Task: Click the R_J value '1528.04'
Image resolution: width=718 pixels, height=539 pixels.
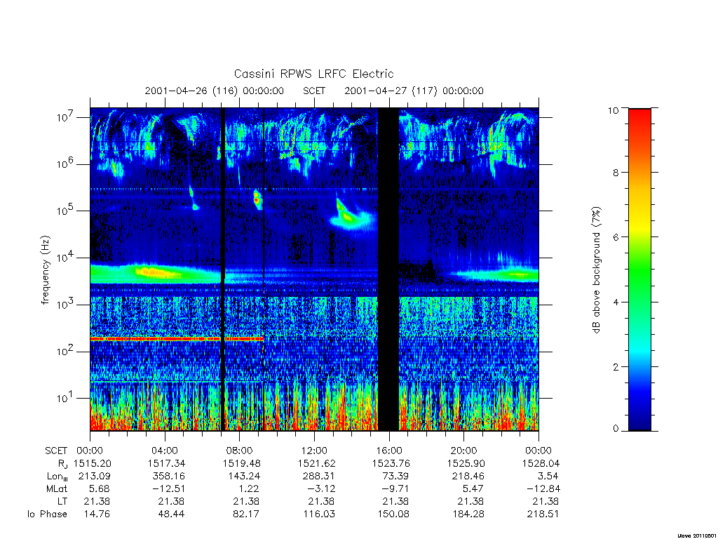Action: pos(541,463)
